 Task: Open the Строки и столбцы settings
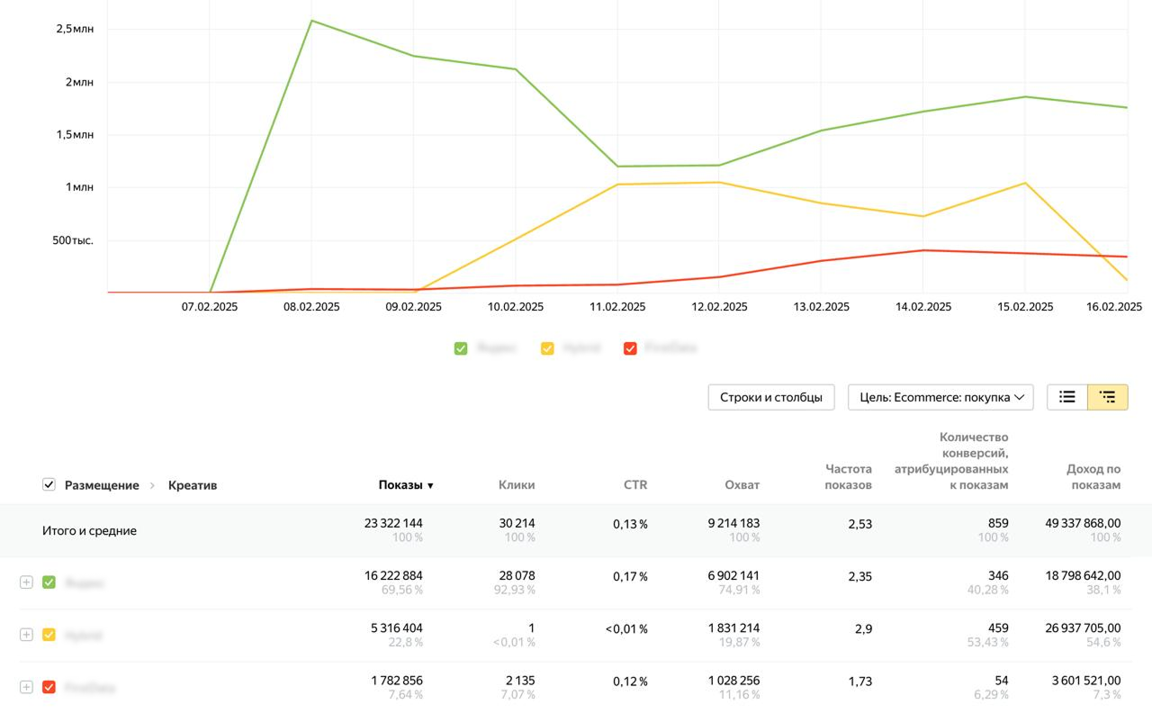click(770, 397)
